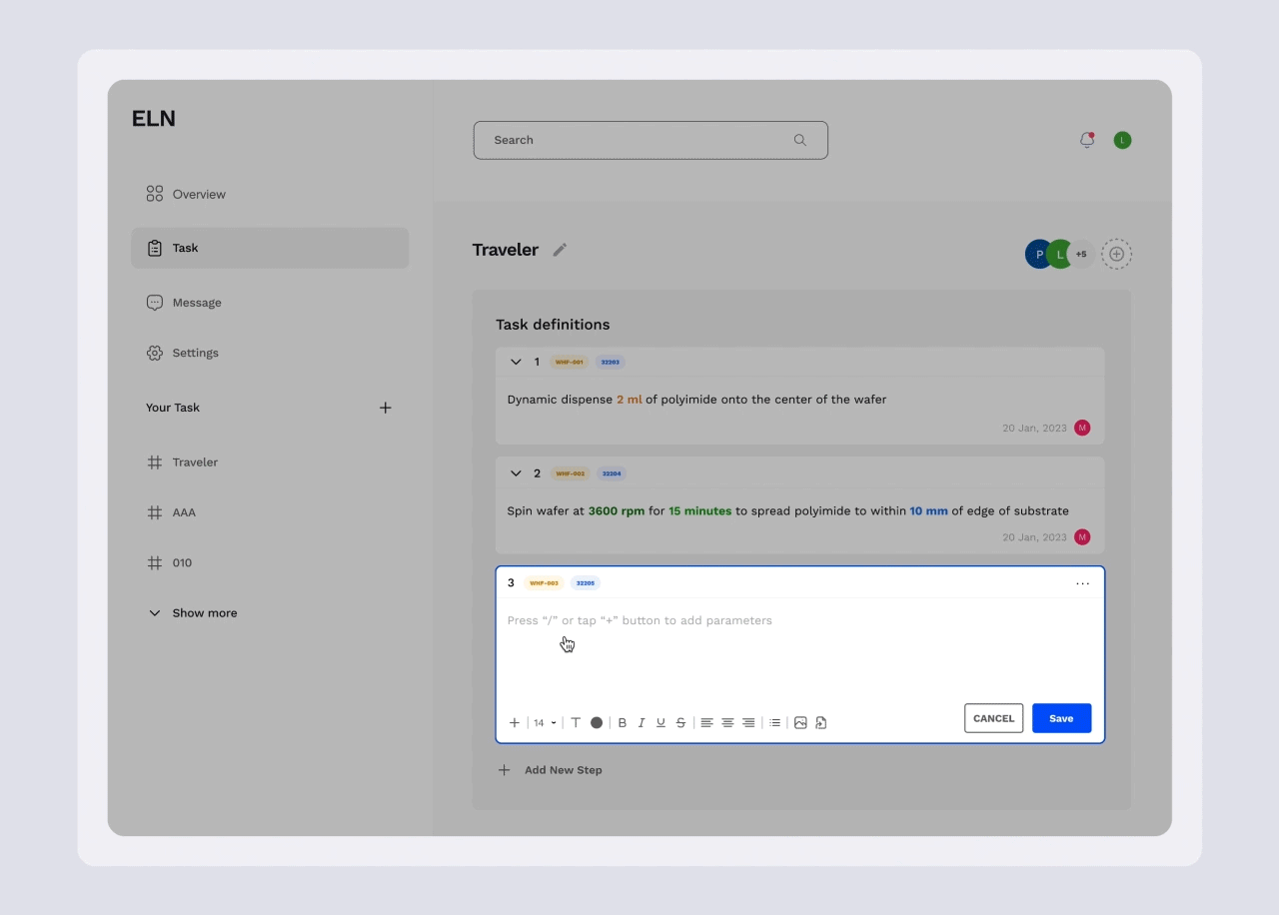1279x915 pixels.
Task: Click the search magnifier icon
Action: [x=800, y=140]
